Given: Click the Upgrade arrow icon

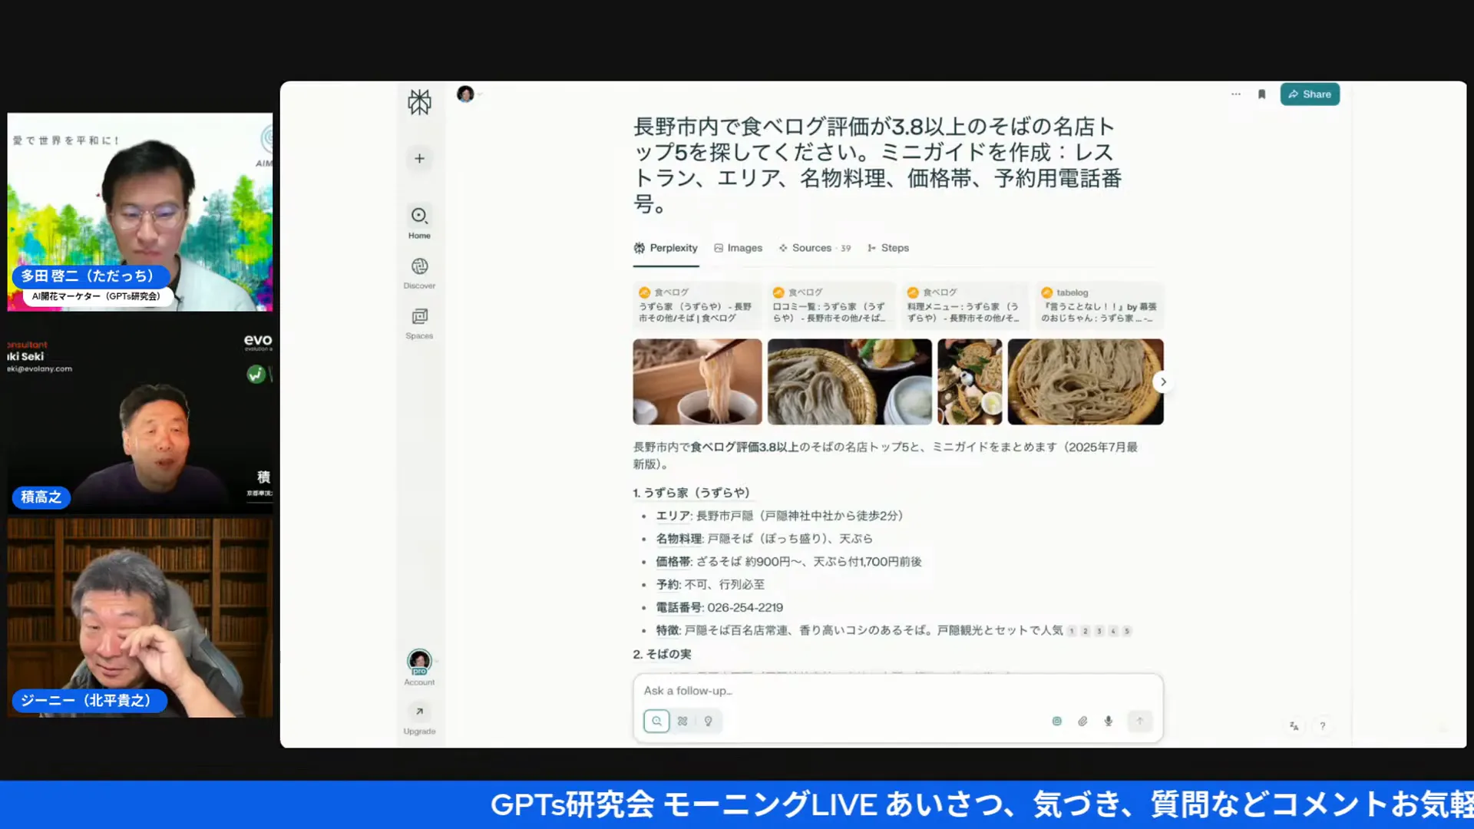Looking at the screenshot, I should [x=419, y=712].
